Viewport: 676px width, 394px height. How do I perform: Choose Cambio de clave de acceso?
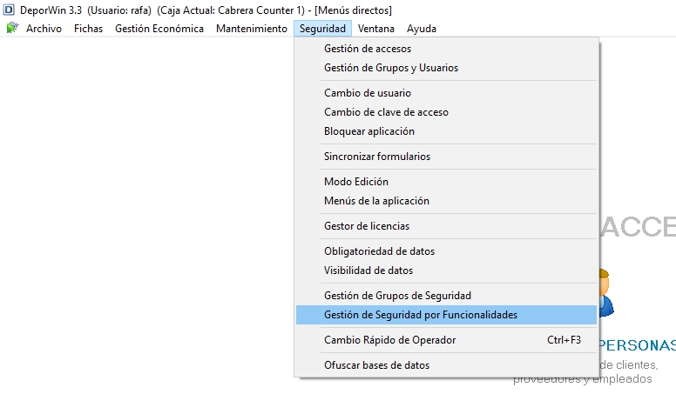coord(446,112)
